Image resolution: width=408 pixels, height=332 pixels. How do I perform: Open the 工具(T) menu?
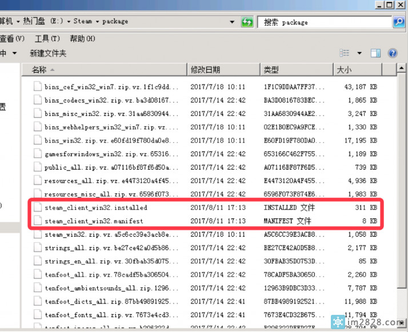point(47,38)
